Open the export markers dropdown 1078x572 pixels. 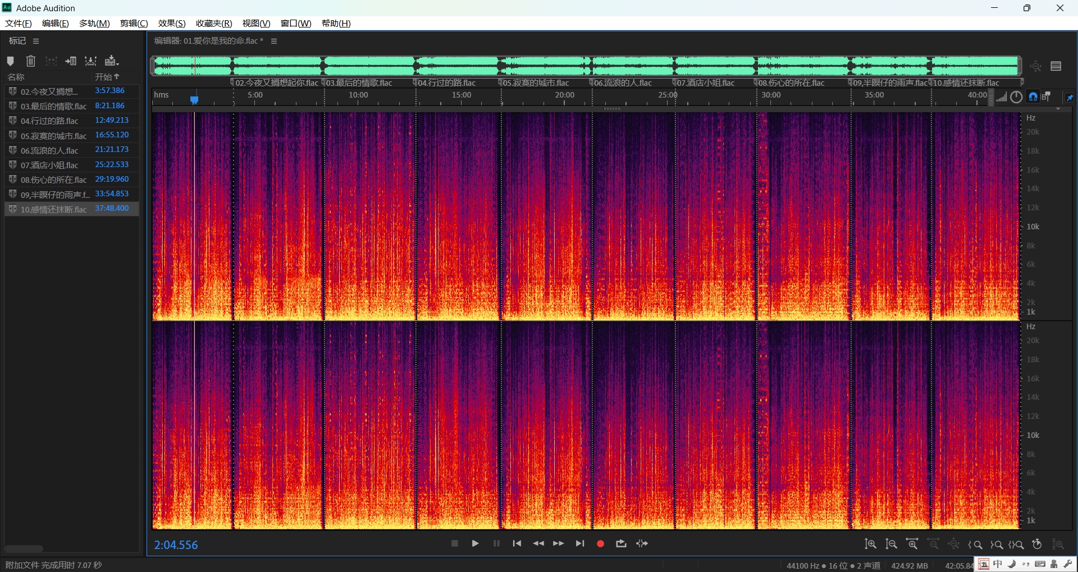coord(112,61)
